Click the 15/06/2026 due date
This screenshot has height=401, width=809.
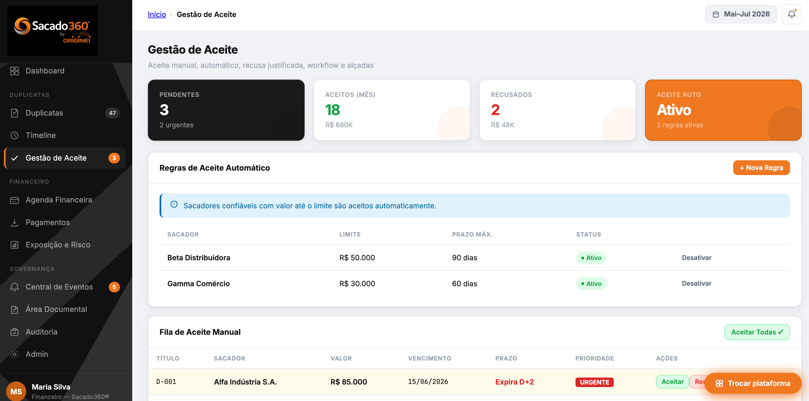click(428, 382)
